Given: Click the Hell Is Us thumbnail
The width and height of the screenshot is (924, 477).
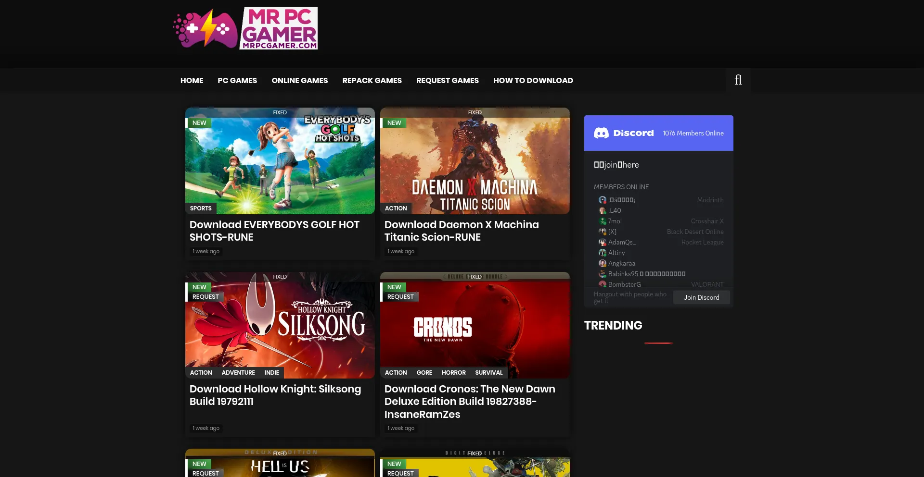Looking at the screenshot, I should 280,463.
